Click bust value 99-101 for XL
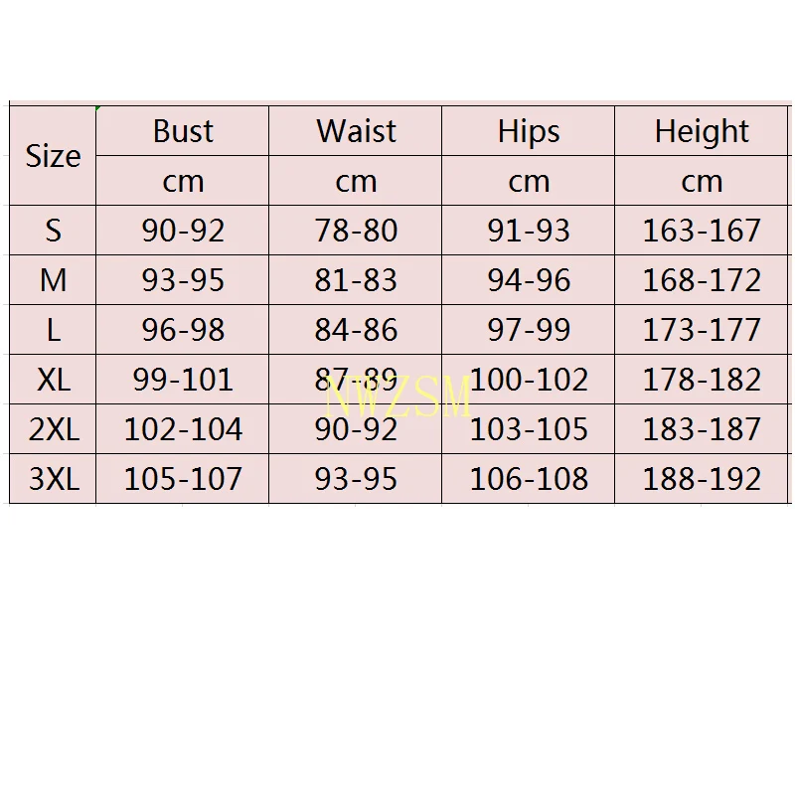 click(x=183, y=380)
